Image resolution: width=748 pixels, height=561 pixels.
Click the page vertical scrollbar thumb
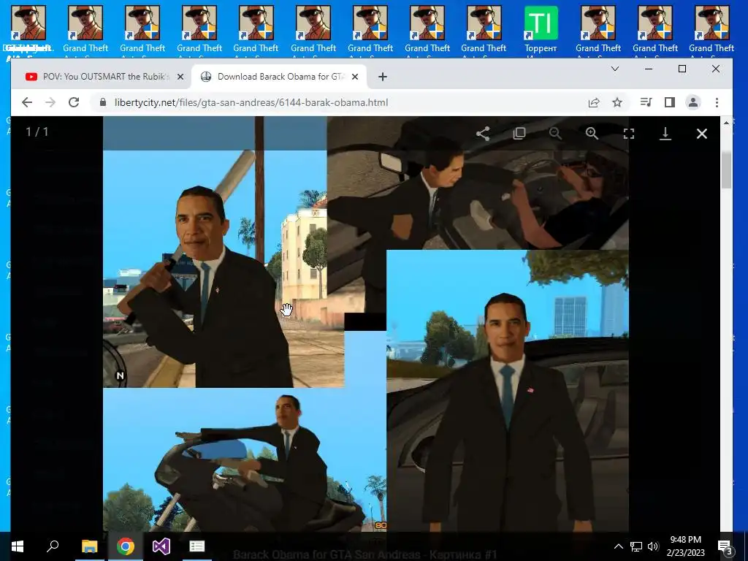point(726,170)
